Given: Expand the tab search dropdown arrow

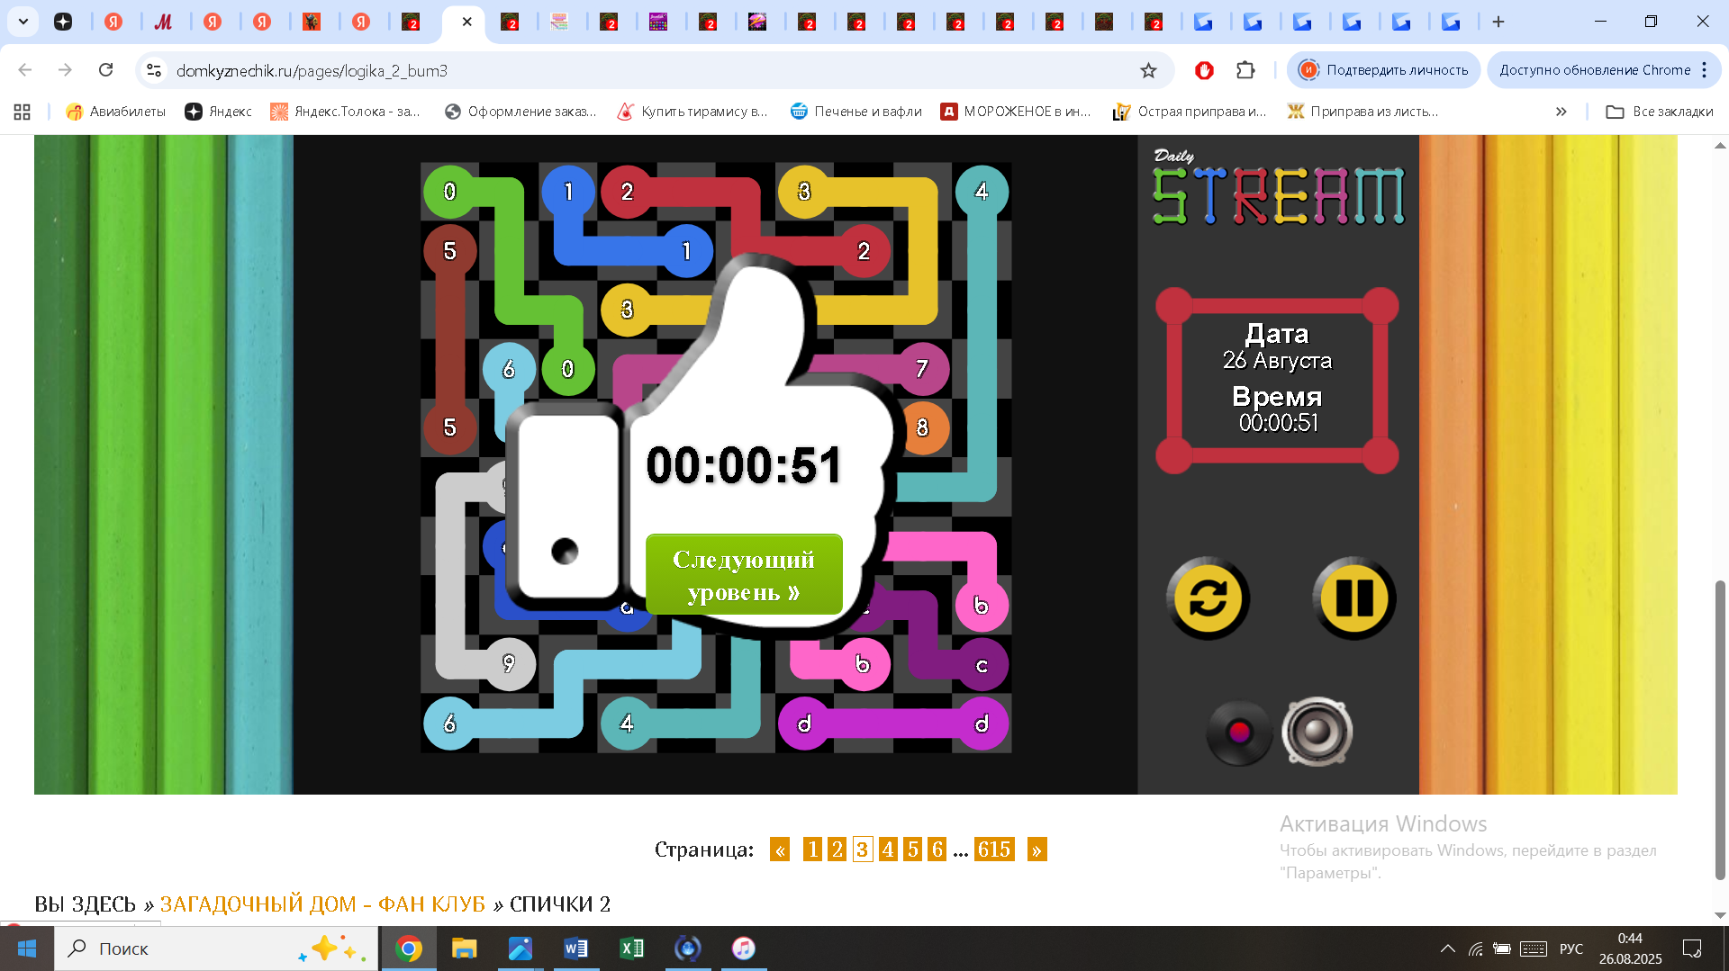Looking at the screenshot, I should pos(23,22).
